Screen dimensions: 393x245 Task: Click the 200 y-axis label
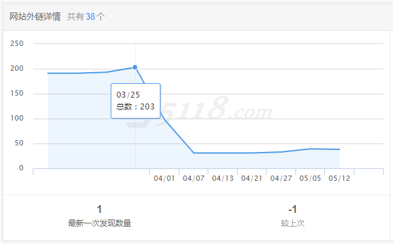pos(17,69)
